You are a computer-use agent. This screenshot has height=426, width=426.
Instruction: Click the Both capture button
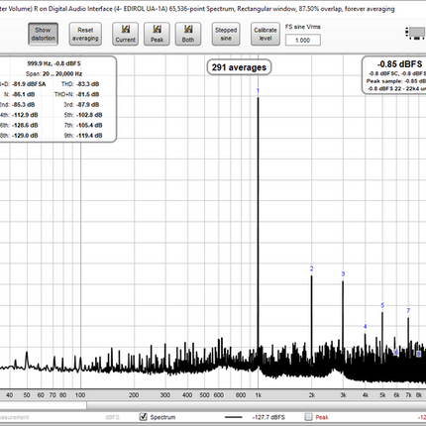point(188,34)
